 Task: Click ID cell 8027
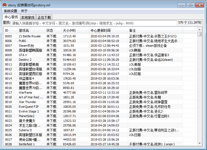9,140
